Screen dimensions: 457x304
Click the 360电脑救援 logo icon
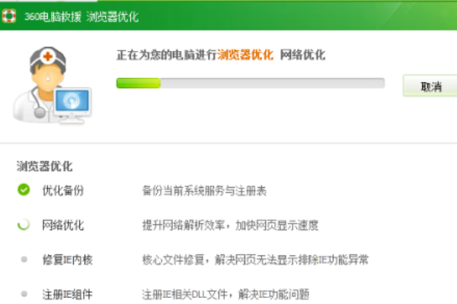point(9,16)
